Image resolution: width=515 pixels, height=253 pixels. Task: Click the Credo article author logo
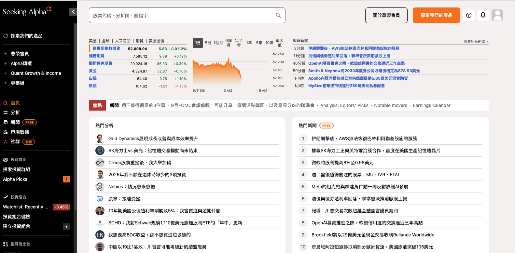pyautogui.click(x=100, y=163)
